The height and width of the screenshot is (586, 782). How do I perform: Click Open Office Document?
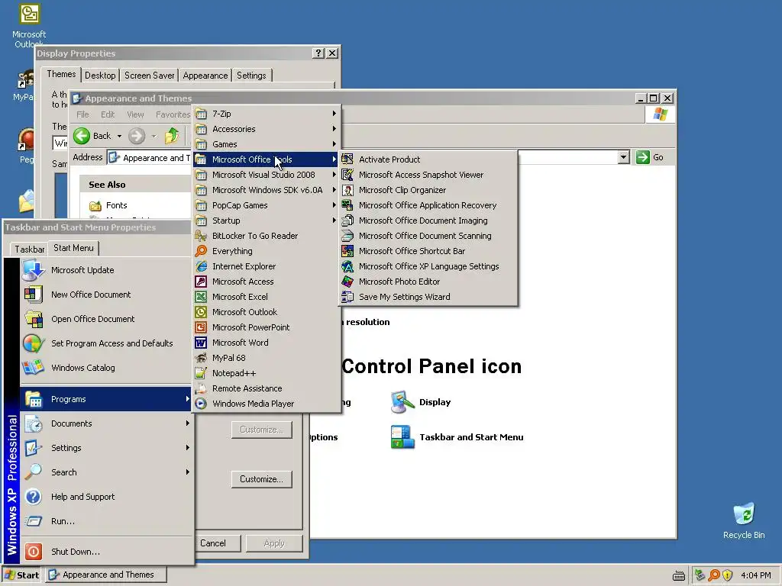click(x=106, y=319)
